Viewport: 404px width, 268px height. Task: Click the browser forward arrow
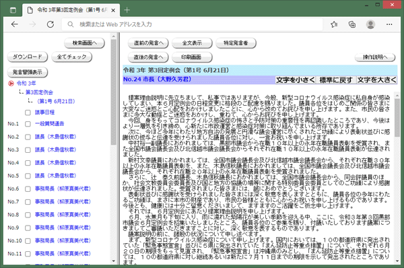[32, 24]
